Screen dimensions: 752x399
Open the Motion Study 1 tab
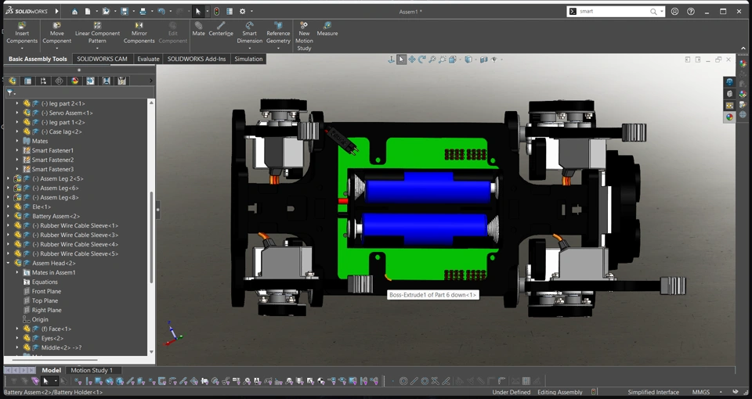click(x=92, y=370)
